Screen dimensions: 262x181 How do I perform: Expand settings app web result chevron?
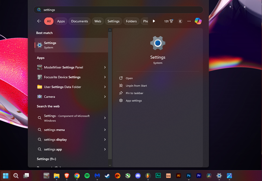pos(105,149)
